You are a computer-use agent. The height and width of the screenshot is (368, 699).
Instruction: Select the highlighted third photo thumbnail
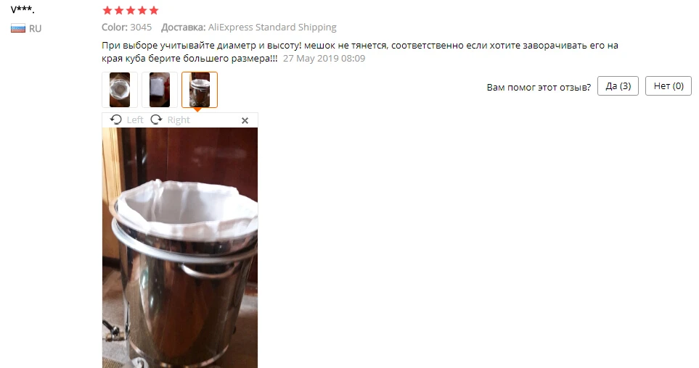click(x=200, y=90)
